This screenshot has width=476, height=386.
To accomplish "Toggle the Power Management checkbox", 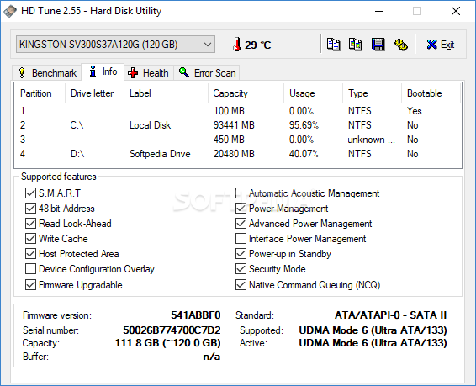I will (x=241, y=209).
